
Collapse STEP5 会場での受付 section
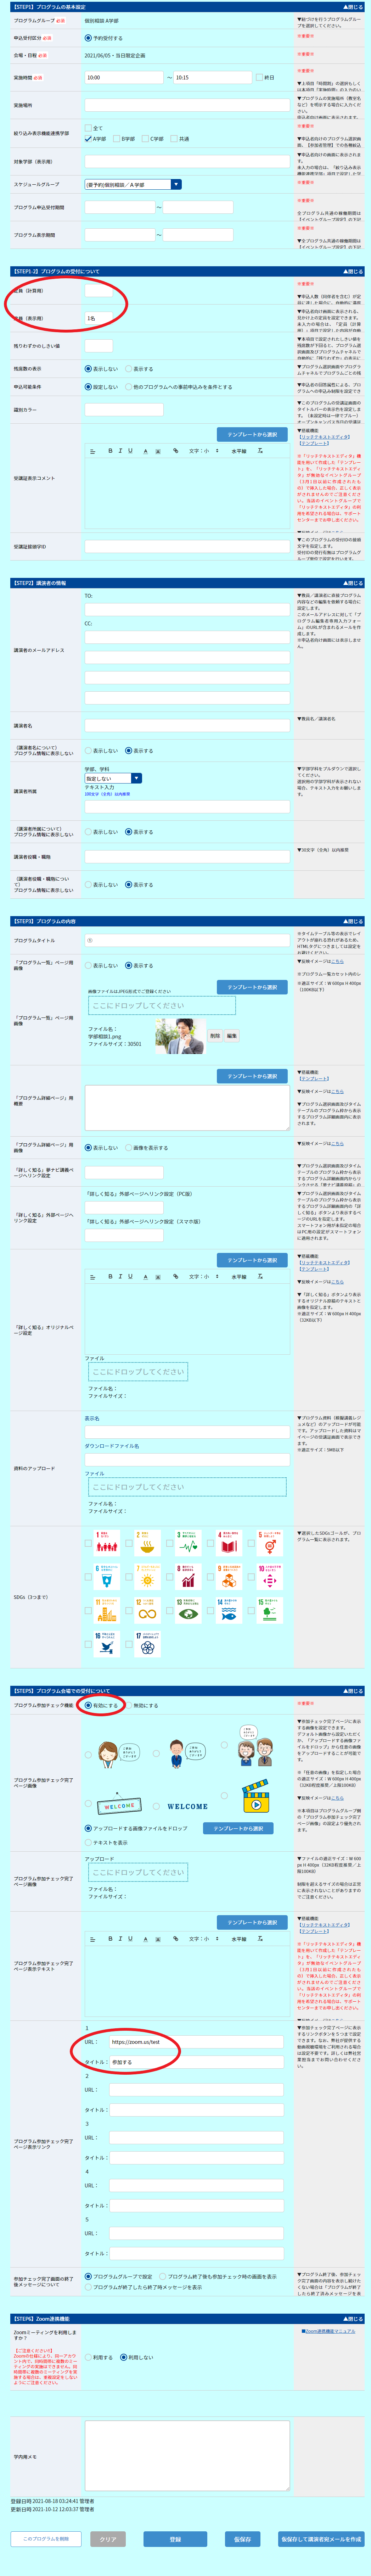coord(353,1691)
